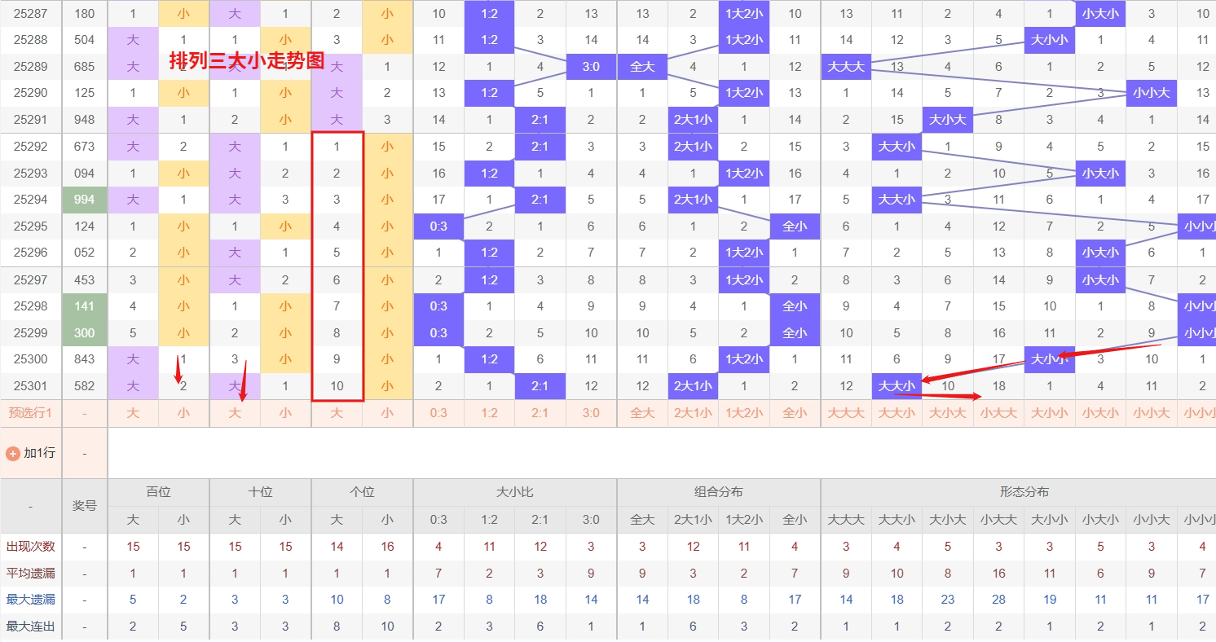
Task: Click the 奖号 header in the summary table
Action: click(x=84, y=506)
